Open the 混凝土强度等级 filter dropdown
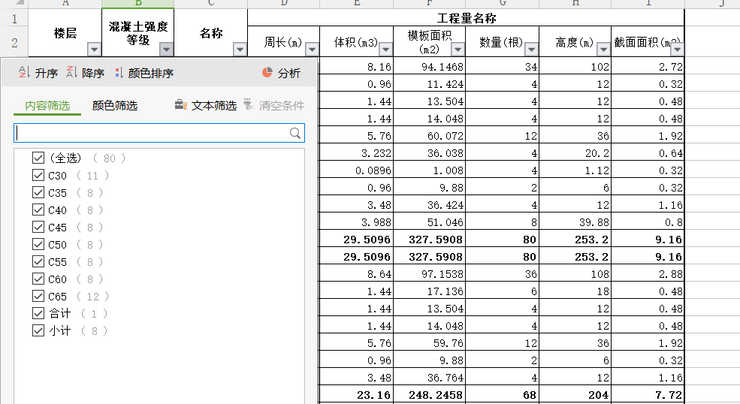The image size is (740, 404). 166,49
